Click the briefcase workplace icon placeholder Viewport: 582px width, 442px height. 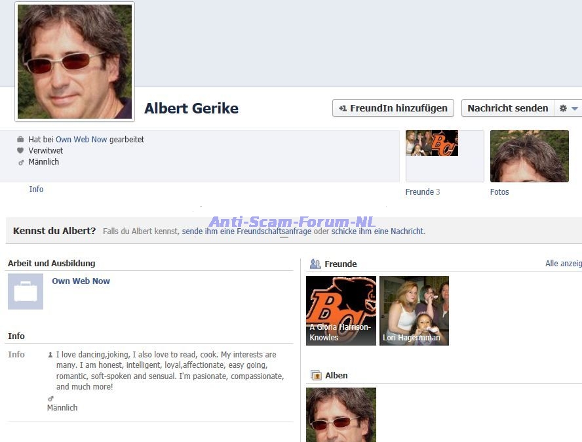pyautogui.click(x=26, y=292)
